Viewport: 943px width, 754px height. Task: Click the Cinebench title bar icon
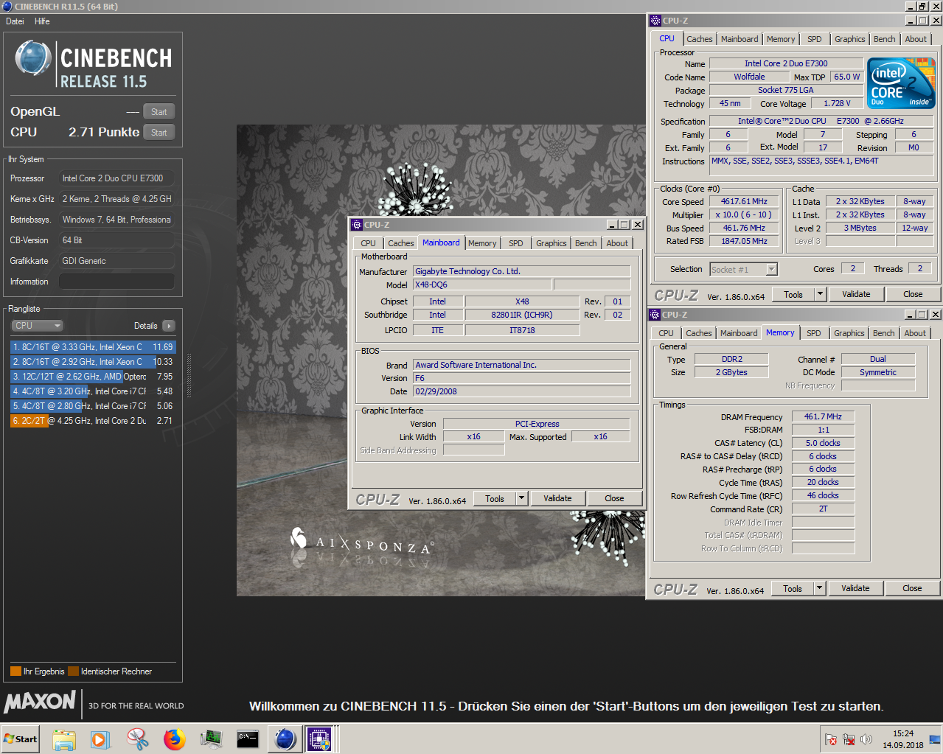pos(7,7)
